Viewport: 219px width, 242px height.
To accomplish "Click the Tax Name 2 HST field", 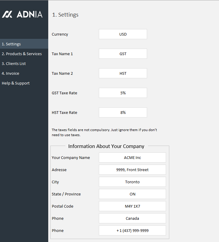I will coord(123,73).
